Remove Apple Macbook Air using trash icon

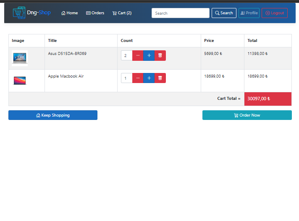(x=160, y=78)
